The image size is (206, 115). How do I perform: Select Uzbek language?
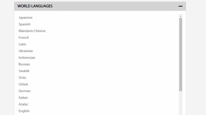tap(23, 84)
